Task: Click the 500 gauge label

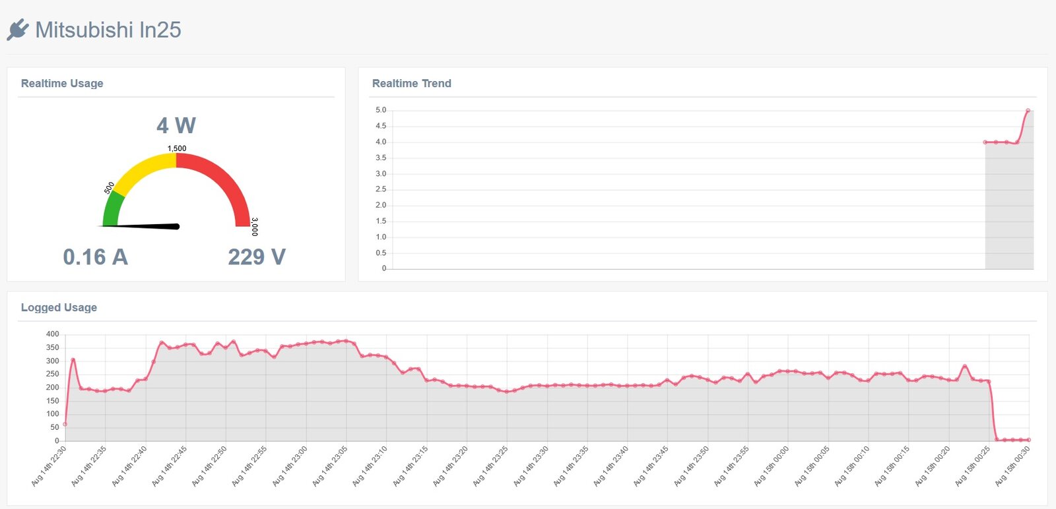Action: 109,188
